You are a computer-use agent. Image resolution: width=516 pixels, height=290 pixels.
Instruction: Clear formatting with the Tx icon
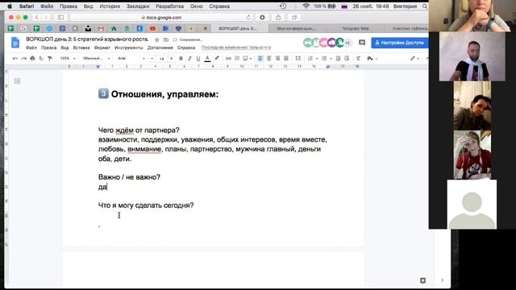click(358, 59)
